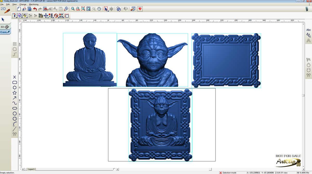
Task: Save the file with the floppy disk icon
Action: click(x=30, y=9)
